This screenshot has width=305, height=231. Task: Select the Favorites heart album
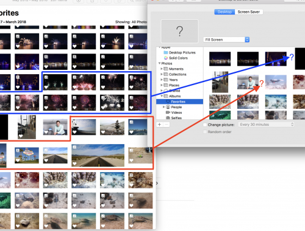tap(179, 102)
